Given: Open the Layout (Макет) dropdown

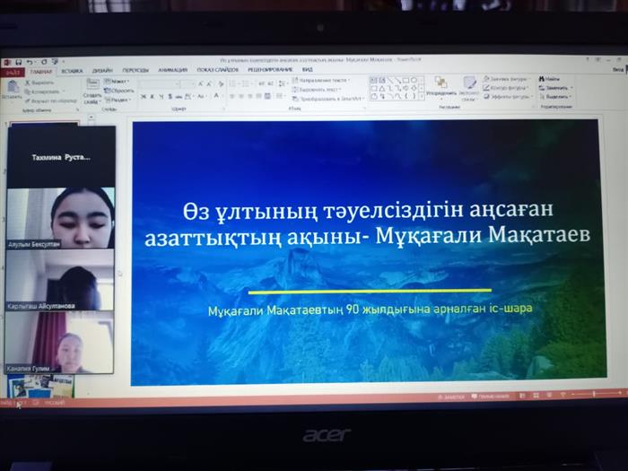Looking at the screenshot, I should click(x=118, y=82).
